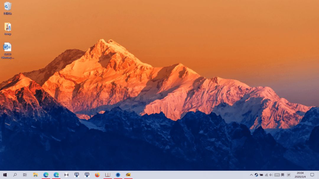Show hidden system tray icons
Screen dimensions: 319x179
(251, 175)
